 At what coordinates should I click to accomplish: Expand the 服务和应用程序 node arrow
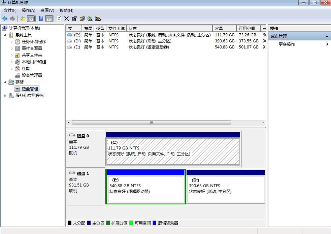5,96
